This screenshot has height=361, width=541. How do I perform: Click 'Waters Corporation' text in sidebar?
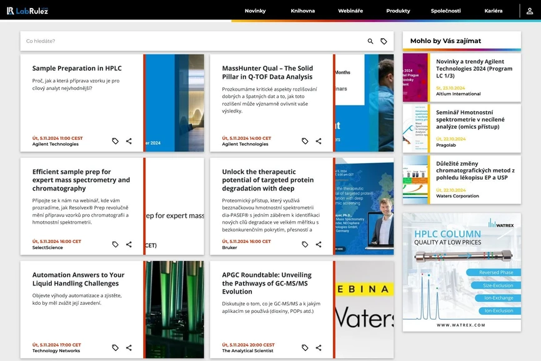click(x=457, y=196)
